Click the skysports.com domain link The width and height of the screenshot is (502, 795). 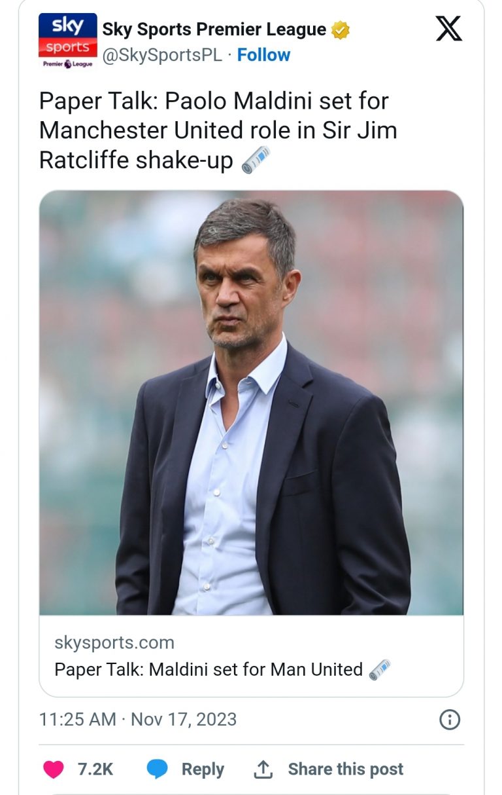(114, 642)
